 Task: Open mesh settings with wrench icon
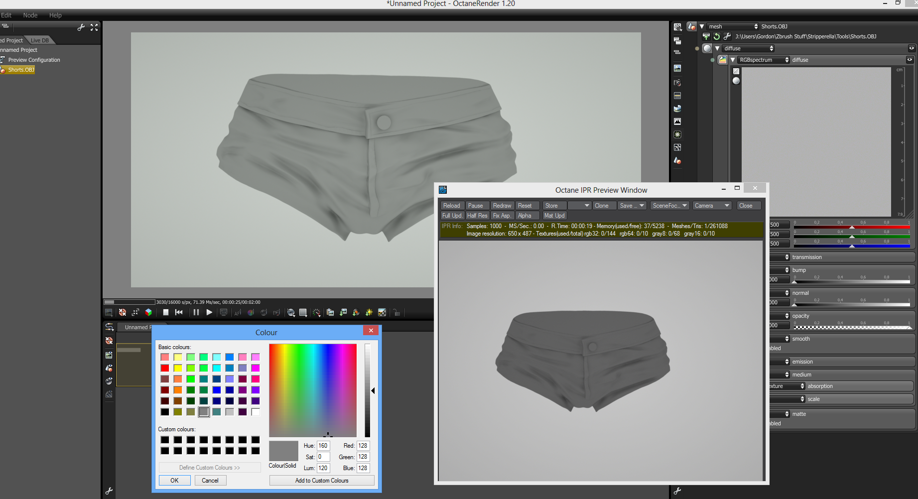[727, 36]
